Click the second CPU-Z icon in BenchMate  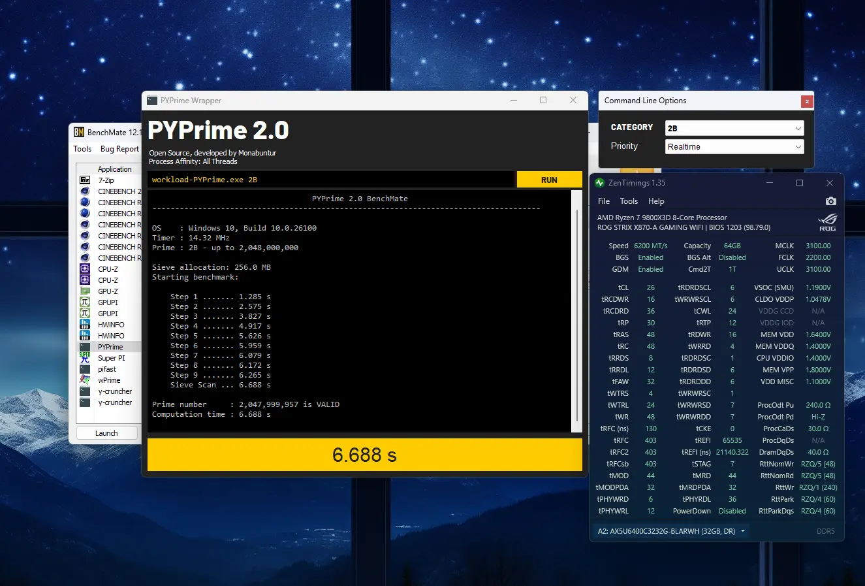[x=85, y=280]
